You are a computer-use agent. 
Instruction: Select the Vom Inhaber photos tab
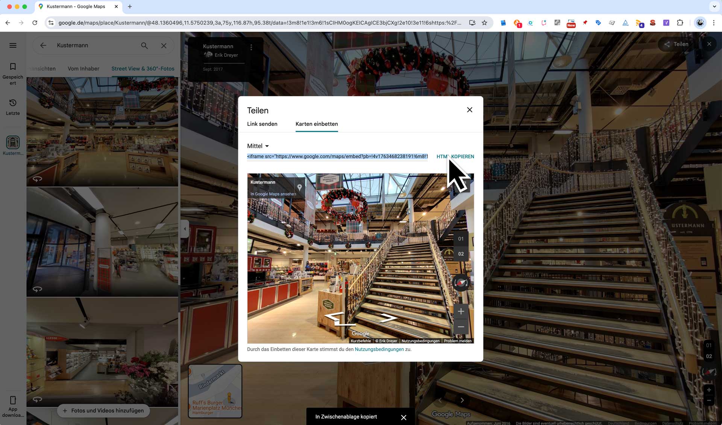(83, 69)
